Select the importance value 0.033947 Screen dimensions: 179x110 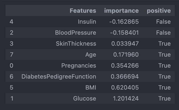pyautogui.click(x=125, y=44)
